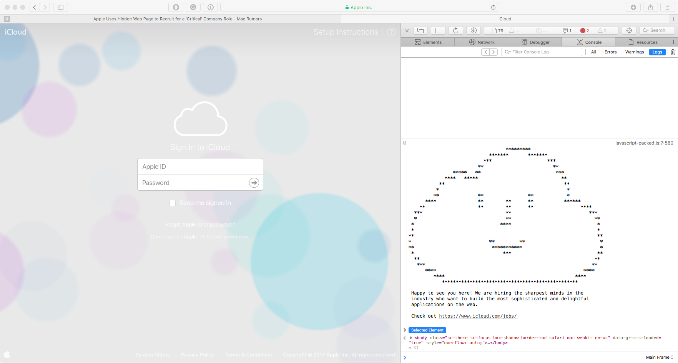Open iCloud help question mark
This screenshot has height=363, width=678.
[391, 32]
